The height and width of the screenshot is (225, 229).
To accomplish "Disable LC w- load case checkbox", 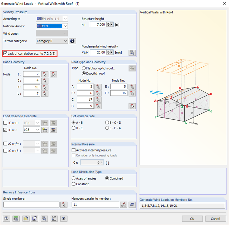I will click(x=5, y=130).
